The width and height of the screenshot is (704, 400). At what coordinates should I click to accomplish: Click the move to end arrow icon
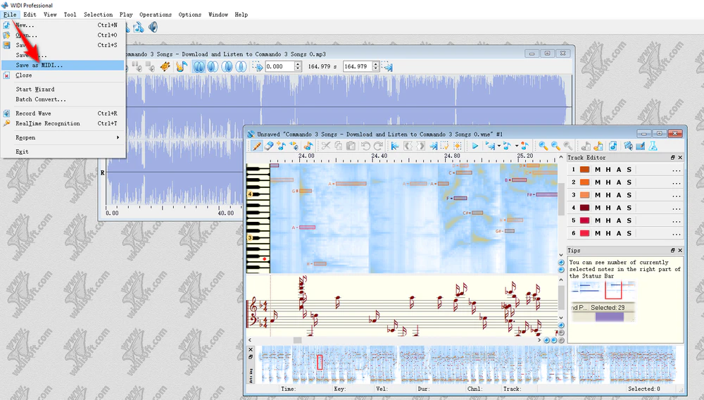pos(433,146)
